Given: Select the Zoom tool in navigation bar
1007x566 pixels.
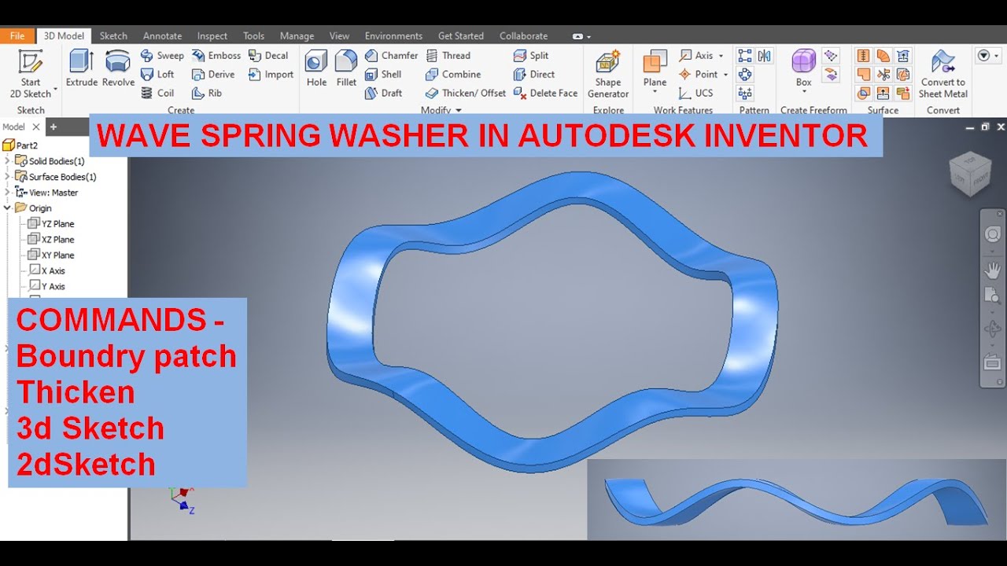Looking at the screenshot, I should click(993, 296).
